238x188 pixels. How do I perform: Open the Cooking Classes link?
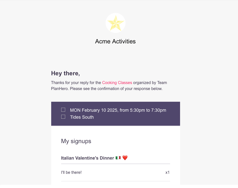[x=117, y=83]
